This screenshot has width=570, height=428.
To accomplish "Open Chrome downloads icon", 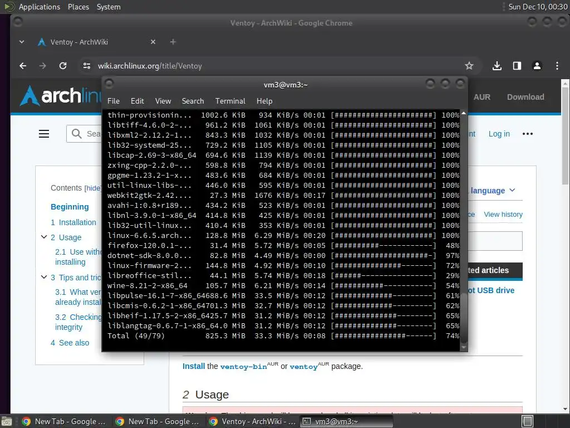I will click(497, 66).
